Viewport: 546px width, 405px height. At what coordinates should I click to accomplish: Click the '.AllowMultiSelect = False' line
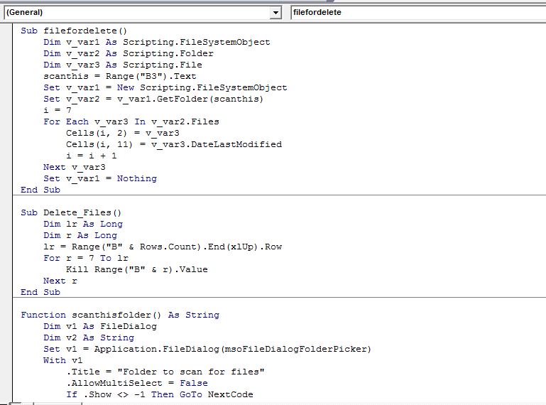tap(137, 383)
